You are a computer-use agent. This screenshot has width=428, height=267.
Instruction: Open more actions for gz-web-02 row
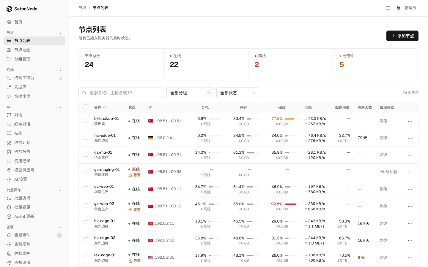click(410, 206)
